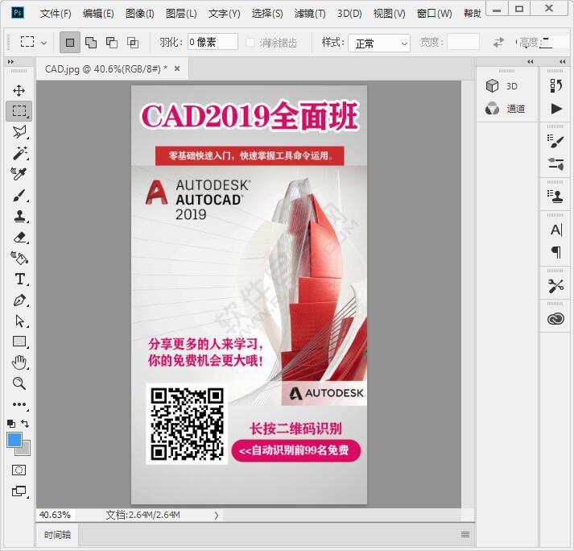Open the Style (样式) dropdown
The height and width of the screenshot is (551, 574).
point(379,43)
